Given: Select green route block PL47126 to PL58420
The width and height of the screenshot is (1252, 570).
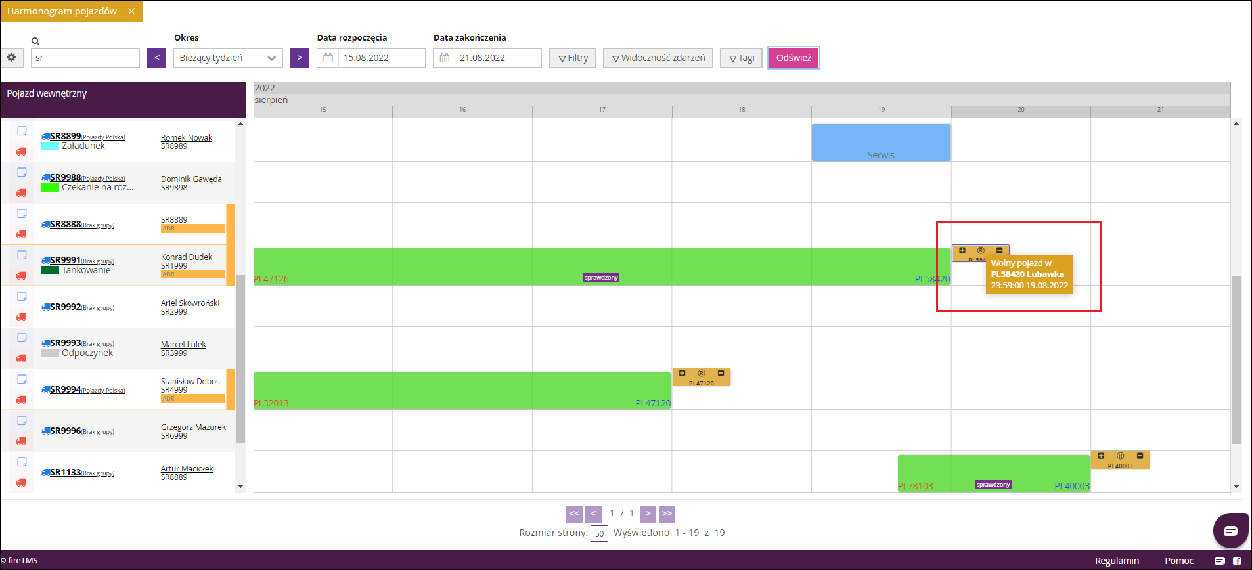Looking at the screenshot, I should coord(602,267).
